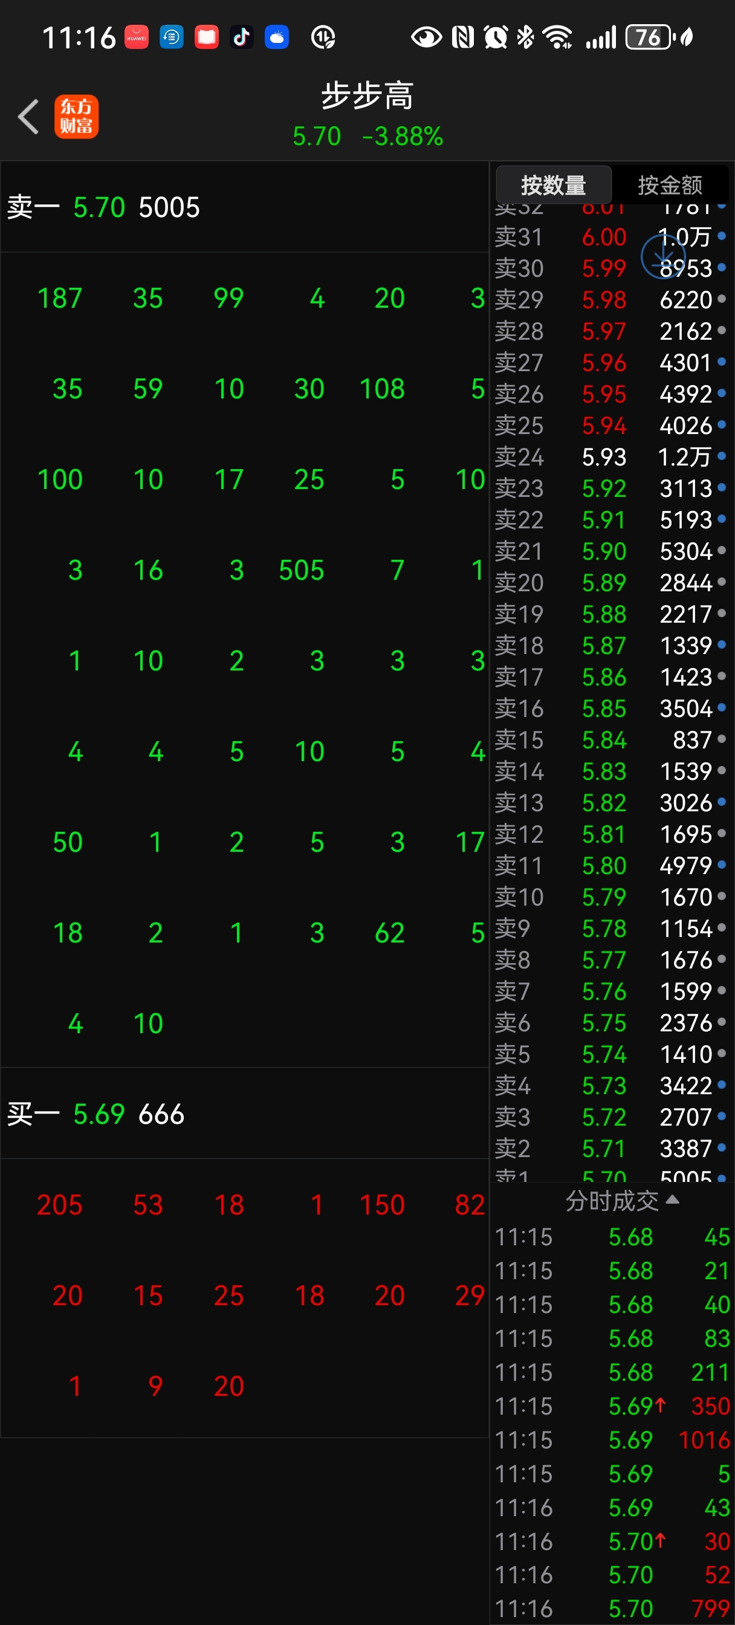Tap the grey dot beside 卖17

pyautogui.click(x=722, y=676)
